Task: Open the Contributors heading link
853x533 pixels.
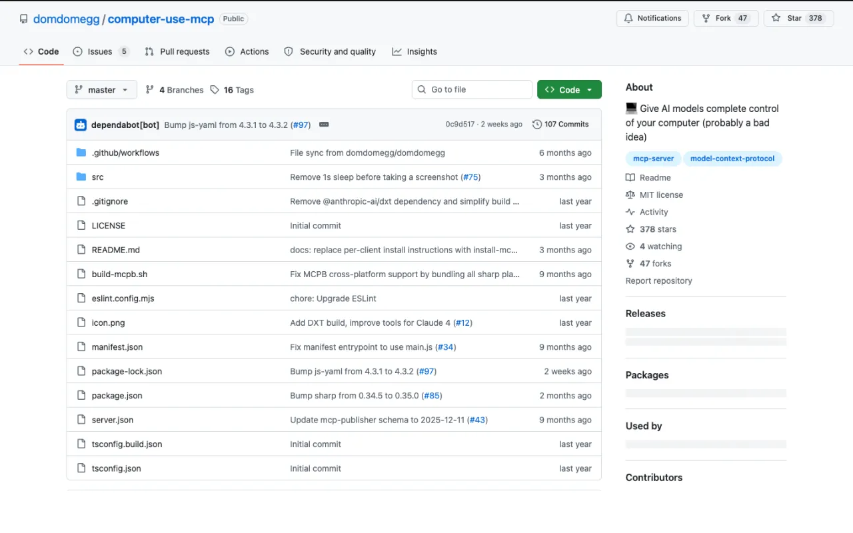Action: pos(654,478)
